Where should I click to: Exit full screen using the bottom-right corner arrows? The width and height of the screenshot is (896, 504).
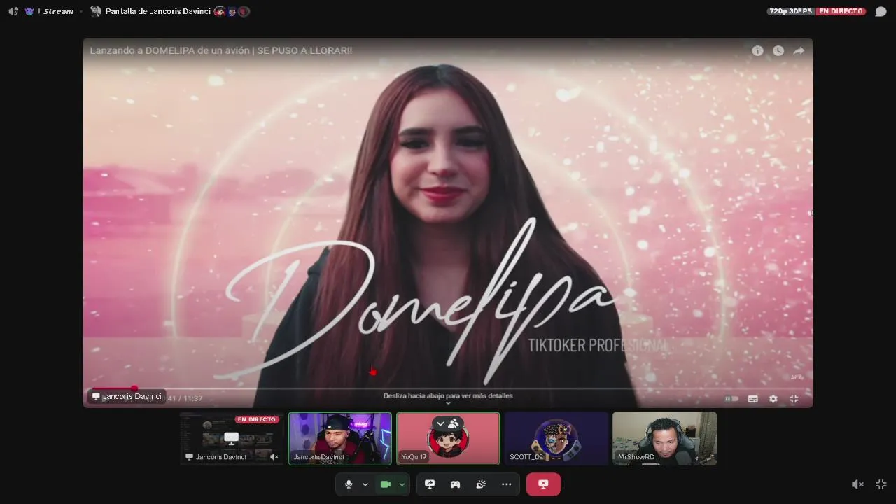[881, 484]
